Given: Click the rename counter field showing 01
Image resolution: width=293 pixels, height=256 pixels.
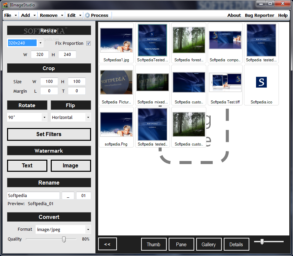Looking at the screenshot, I should point(84,195).
